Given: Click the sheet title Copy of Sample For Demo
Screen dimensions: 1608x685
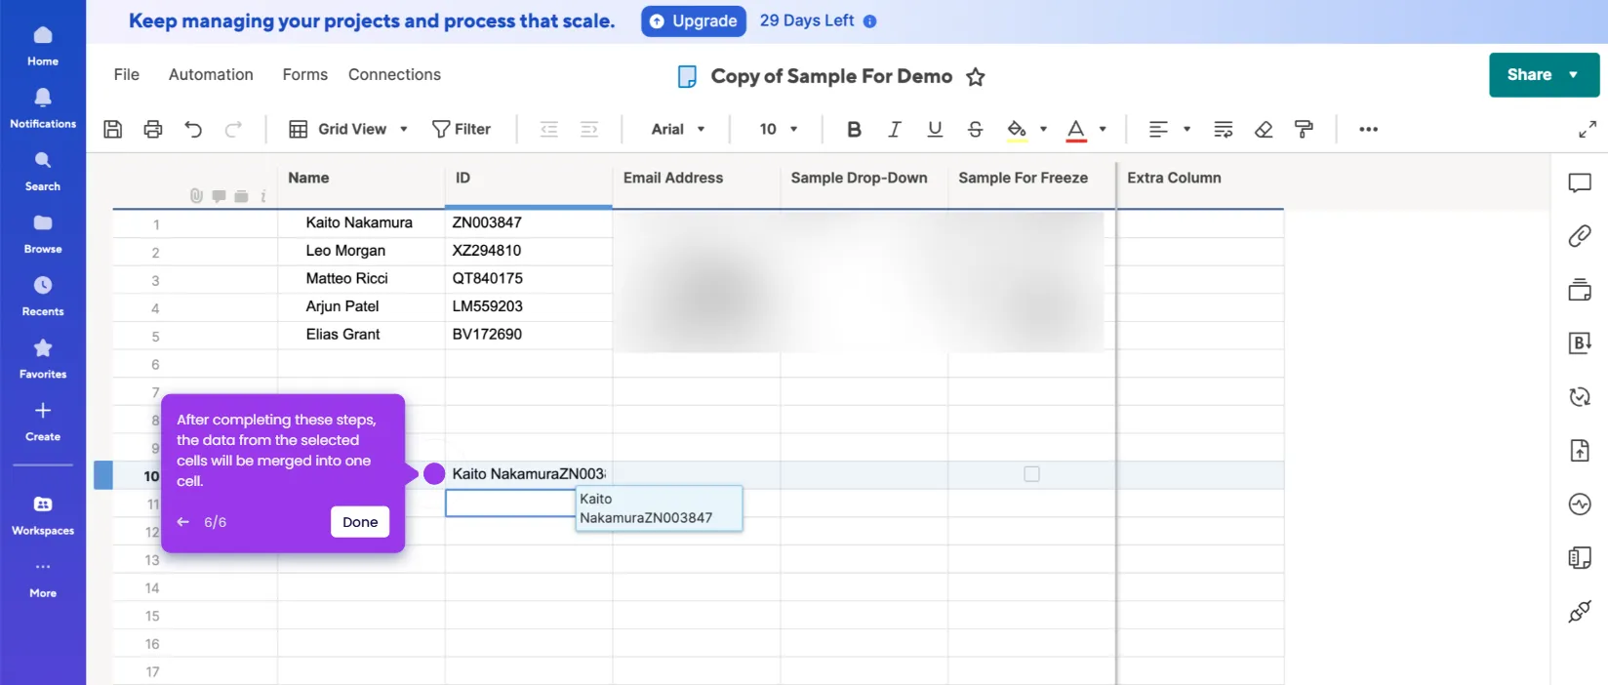Looking at the screenshot, I should point(831,76).
